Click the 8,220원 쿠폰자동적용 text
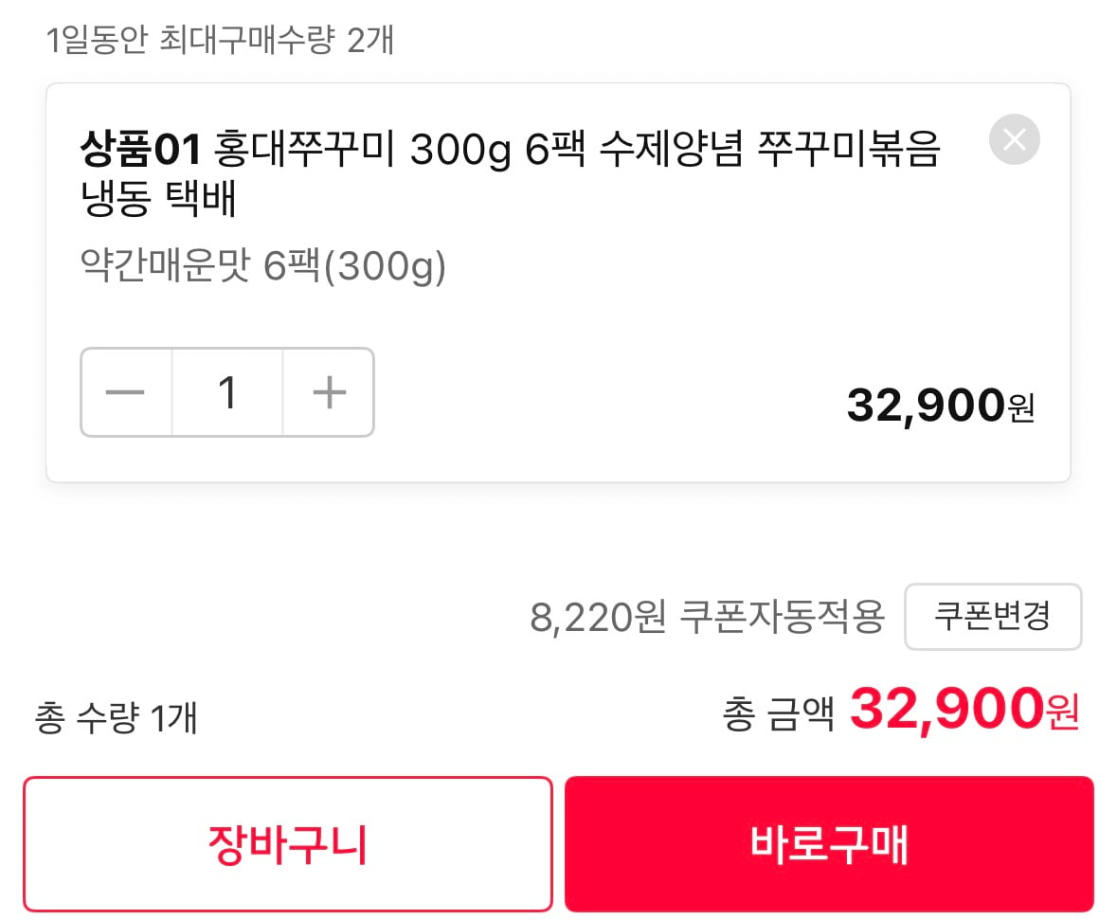Image resolution: width=1117 pixels, height=920 pixels. [x=707, y=617]
